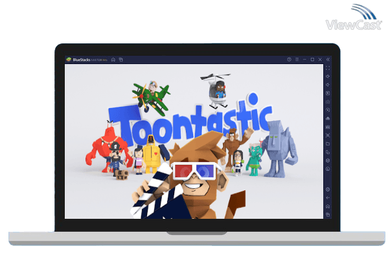Click the green biplane character
This screenshot has height=268, width=390.
151,98
